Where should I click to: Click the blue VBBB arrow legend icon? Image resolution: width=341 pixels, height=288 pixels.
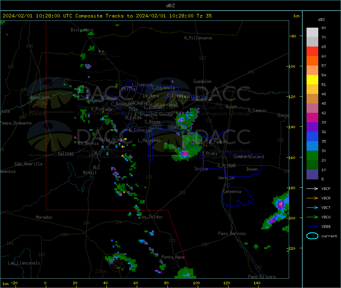pos(312,227)
